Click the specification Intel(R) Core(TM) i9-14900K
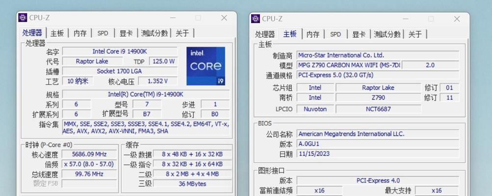Image resolution: width=492 pixels, height=196 pixels. [146, 95]
